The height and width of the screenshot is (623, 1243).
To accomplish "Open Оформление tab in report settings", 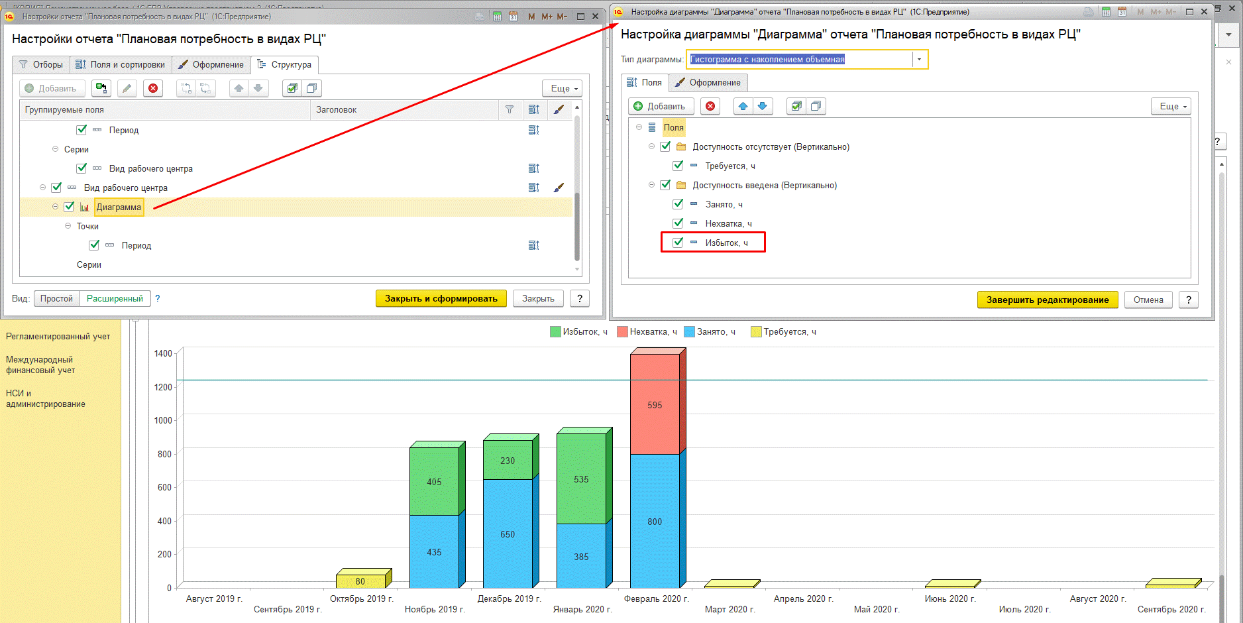I will [211, 64].
